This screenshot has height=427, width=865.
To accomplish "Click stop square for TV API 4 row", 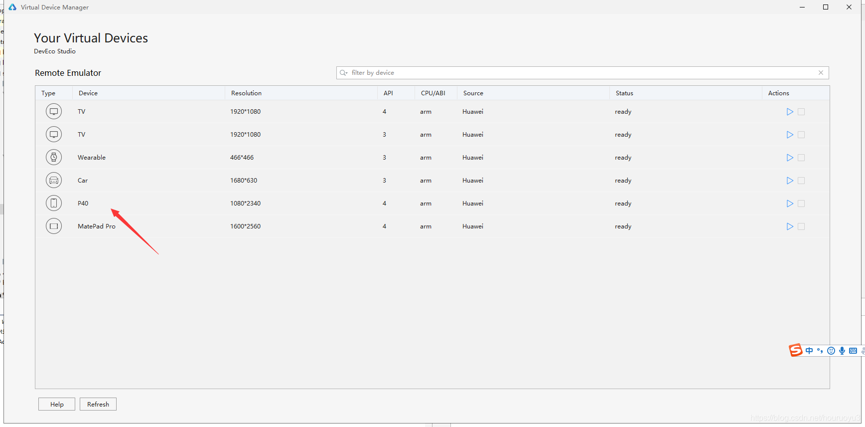I will (801, 112).
